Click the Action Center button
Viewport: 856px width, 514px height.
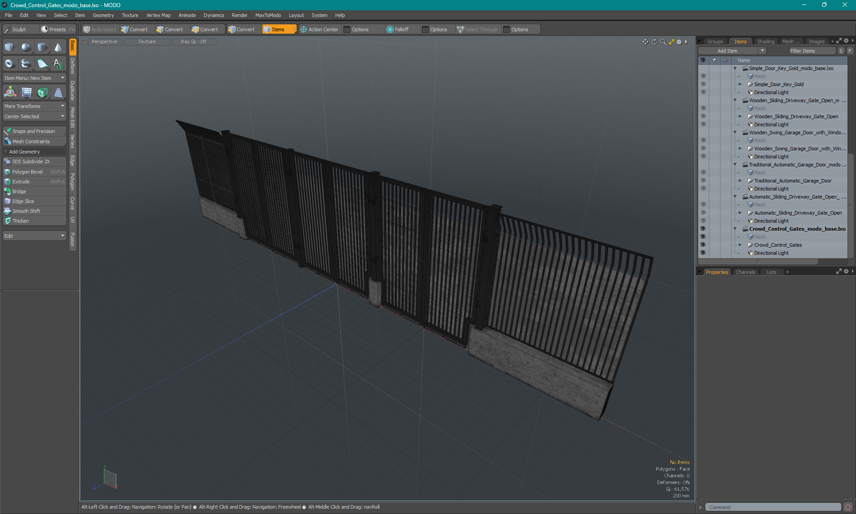pos(319,29)
